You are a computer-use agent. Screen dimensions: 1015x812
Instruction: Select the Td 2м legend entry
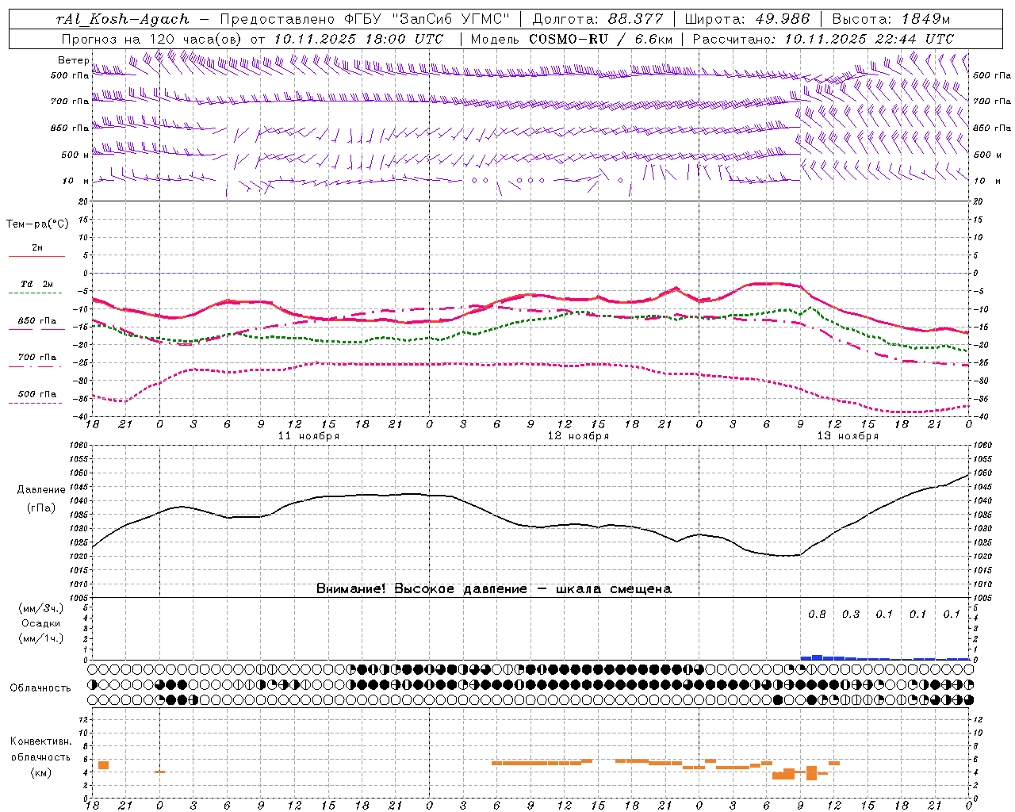coord(36,284)
